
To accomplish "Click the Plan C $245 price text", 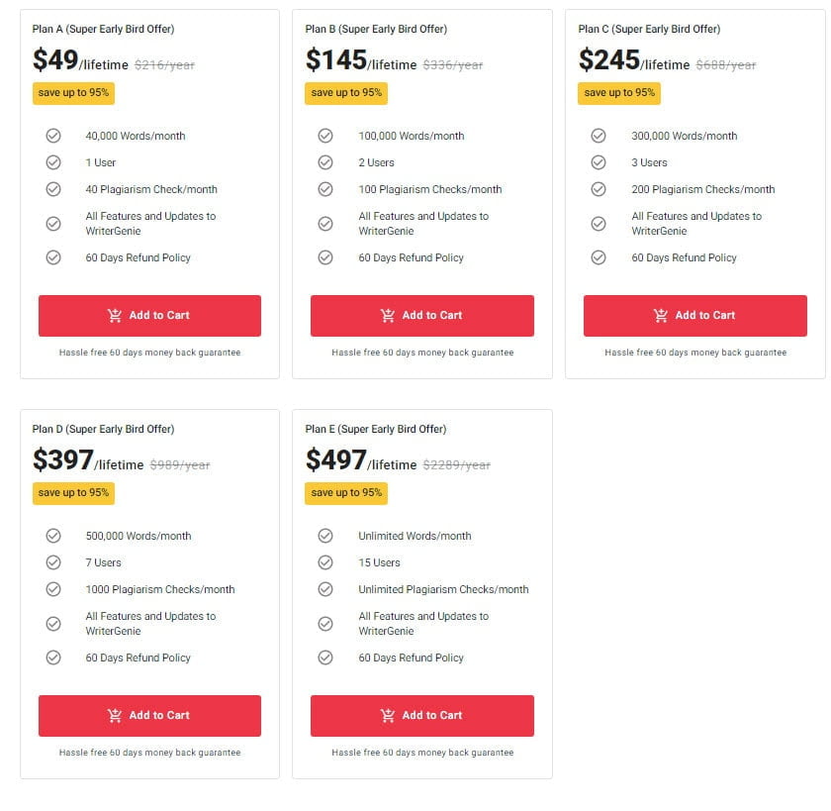I will coord(608,60).
